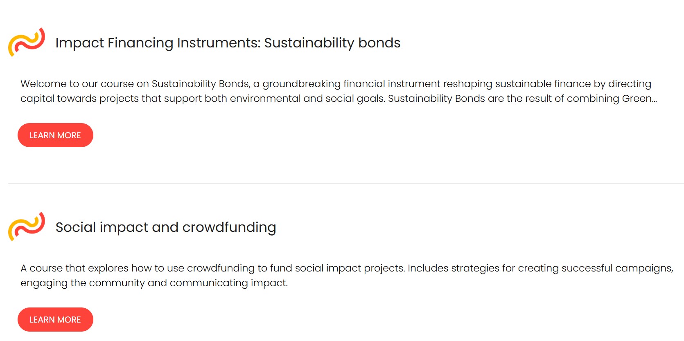Click the word "crowdfunding" in second heading
The image size is (684, 341).
click(x=229, y=227)
